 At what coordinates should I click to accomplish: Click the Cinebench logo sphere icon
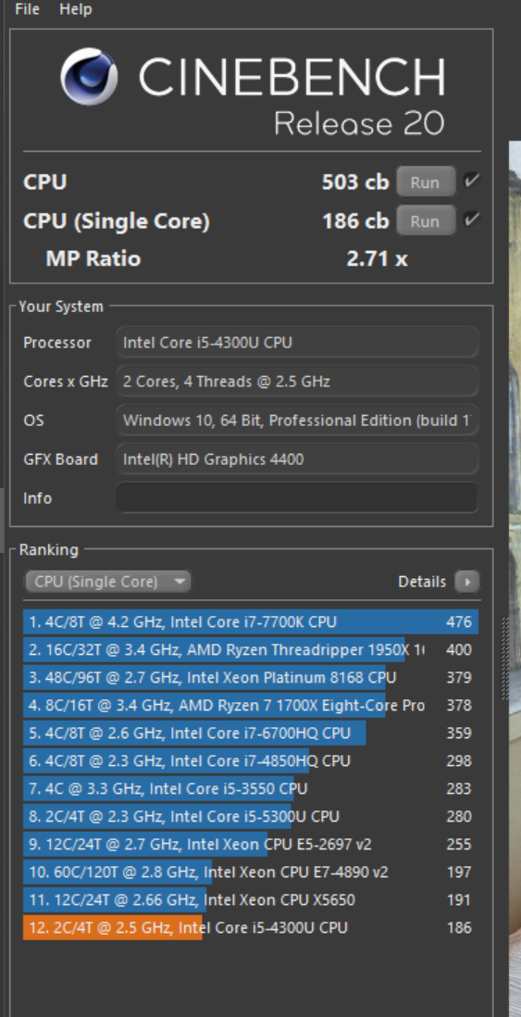point(90,77)
